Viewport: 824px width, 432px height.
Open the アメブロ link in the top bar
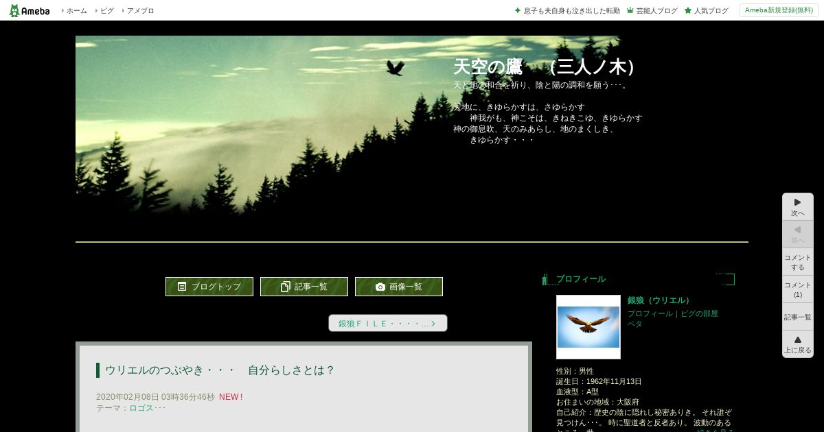(x=140, y=11)
